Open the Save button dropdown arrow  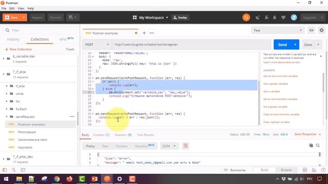(318, 44)
